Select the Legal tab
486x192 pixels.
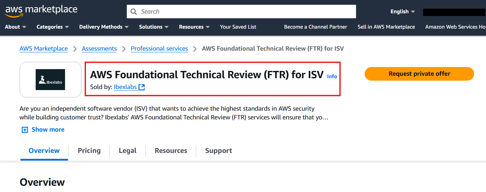click(127, 150)
